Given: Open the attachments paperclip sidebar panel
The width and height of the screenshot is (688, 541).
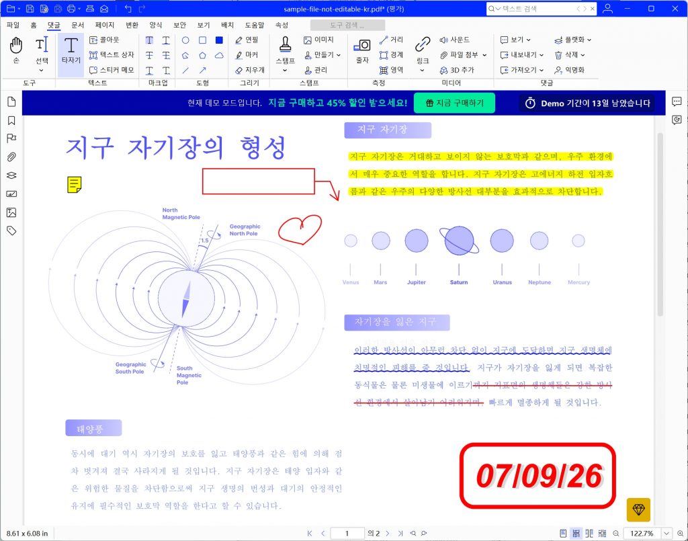Looking at the screenshot, I should (11, 157).
